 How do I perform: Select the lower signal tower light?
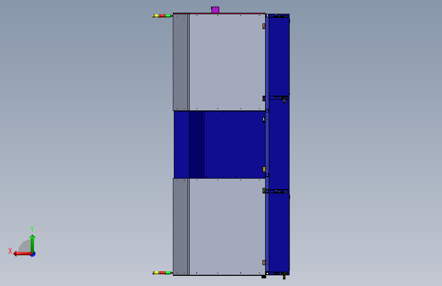tap(162, 273)
